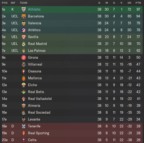
Task: Click the Atlético club crest
Action: [x=24, y=30]
